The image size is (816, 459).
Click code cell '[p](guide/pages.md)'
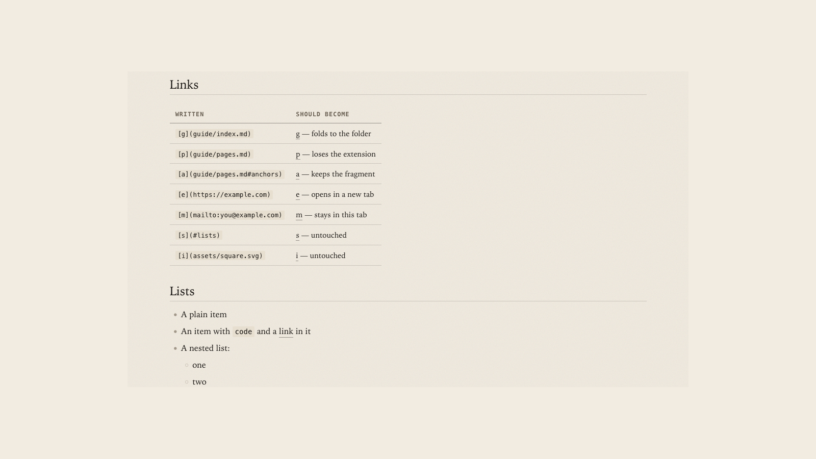click(x=215, y=154)
